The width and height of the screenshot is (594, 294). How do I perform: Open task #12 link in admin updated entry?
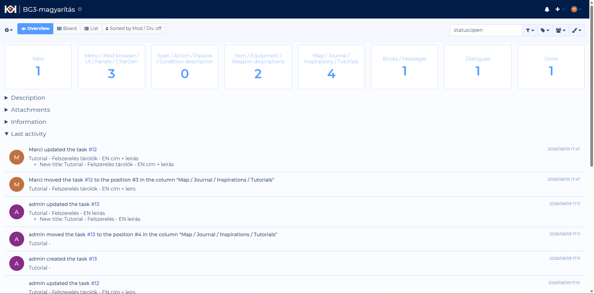click(95, 283)
